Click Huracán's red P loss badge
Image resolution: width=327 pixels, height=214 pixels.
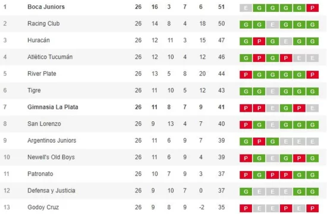pyautogui.click(x=259, y=41)
